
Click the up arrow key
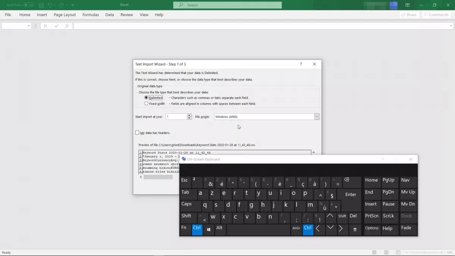pyautogui.click(x=330, y=218)
